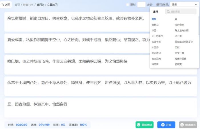
Task: Pick the 口技 course
Action: pos(177,47)
